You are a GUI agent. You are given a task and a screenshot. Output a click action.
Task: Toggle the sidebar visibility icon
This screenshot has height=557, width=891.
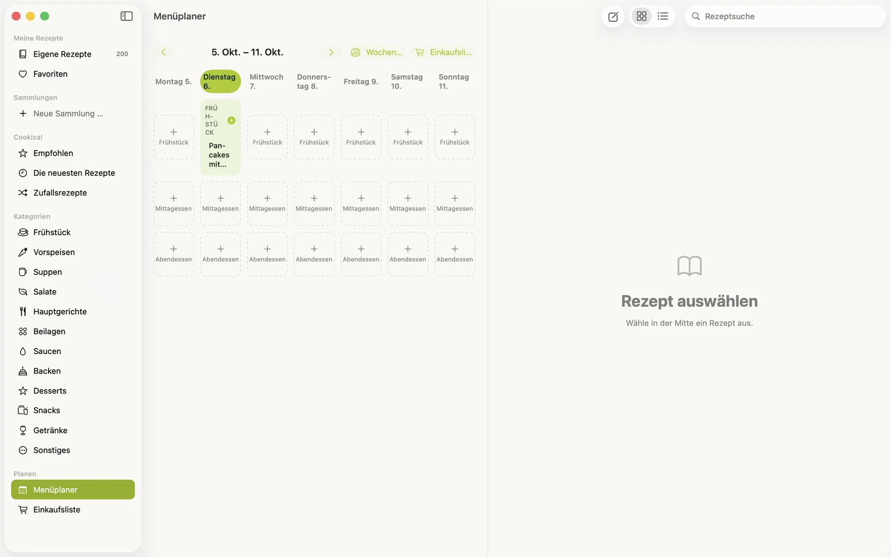tap(126, 16)
